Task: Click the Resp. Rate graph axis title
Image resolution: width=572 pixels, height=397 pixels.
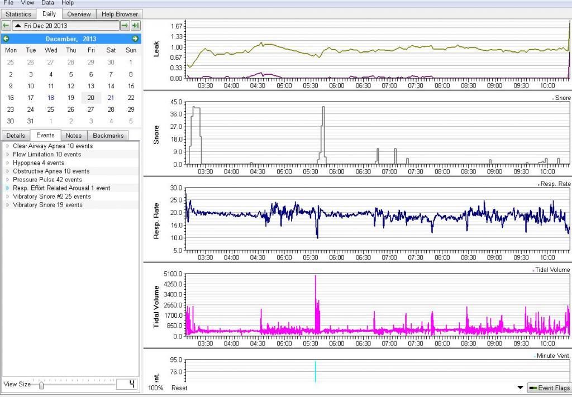Action: pos(156,221)
